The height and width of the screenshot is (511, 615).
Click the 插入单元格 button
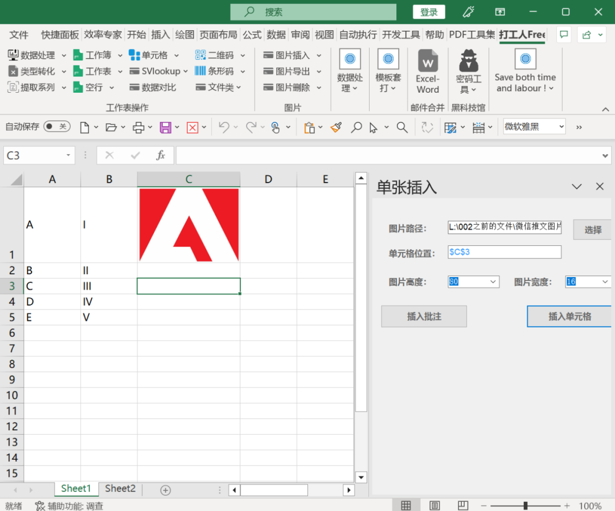click(x=569, y=316)
